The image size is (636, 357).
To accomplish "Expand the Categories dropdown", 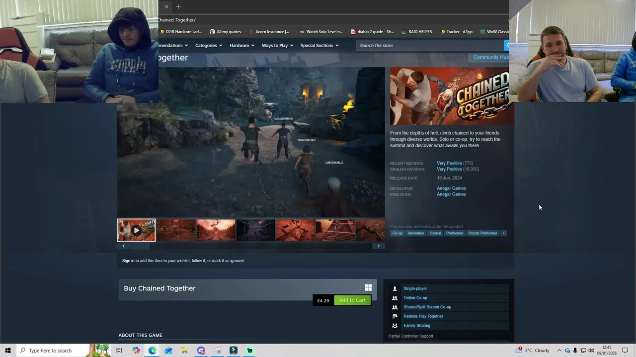I will 209,45.
